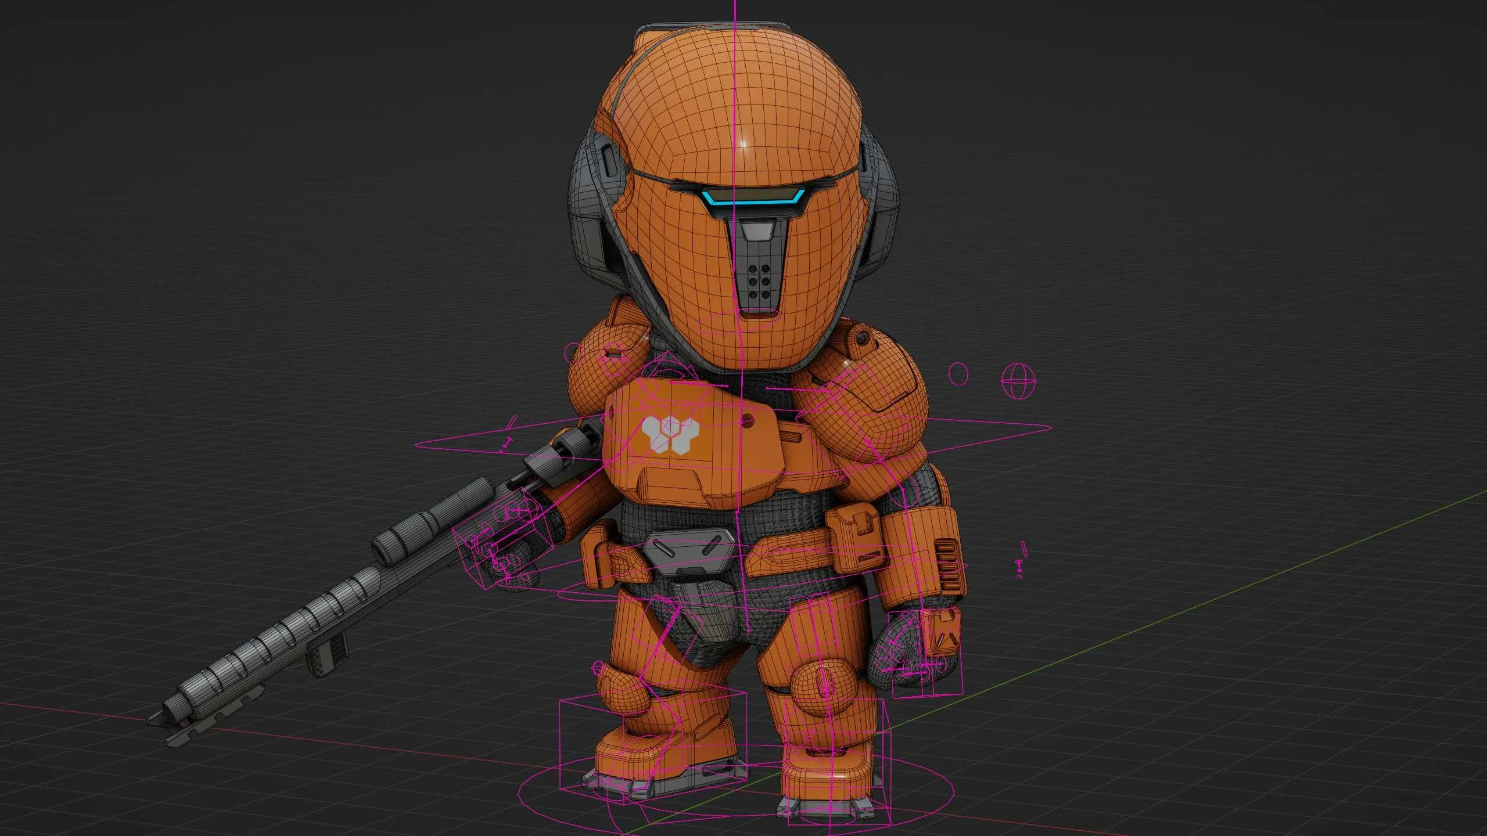The image size is (1487, 836).
Task: Select the plain pink circle control beside the wireframe sphere
Action: point(958,374)
